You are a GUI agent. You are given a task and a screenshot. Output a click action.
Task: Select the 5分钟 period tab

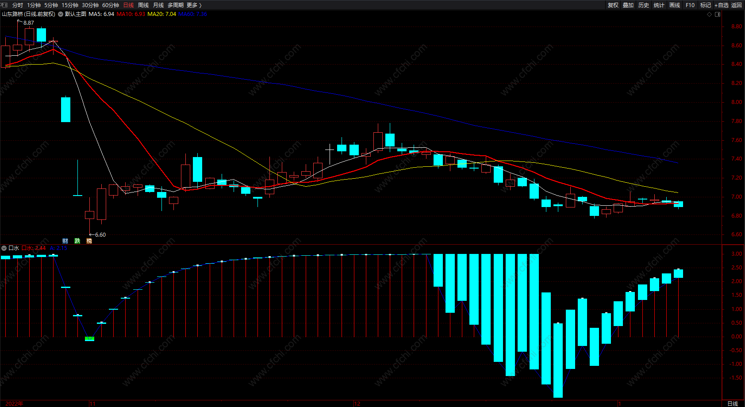pos(51,5)
